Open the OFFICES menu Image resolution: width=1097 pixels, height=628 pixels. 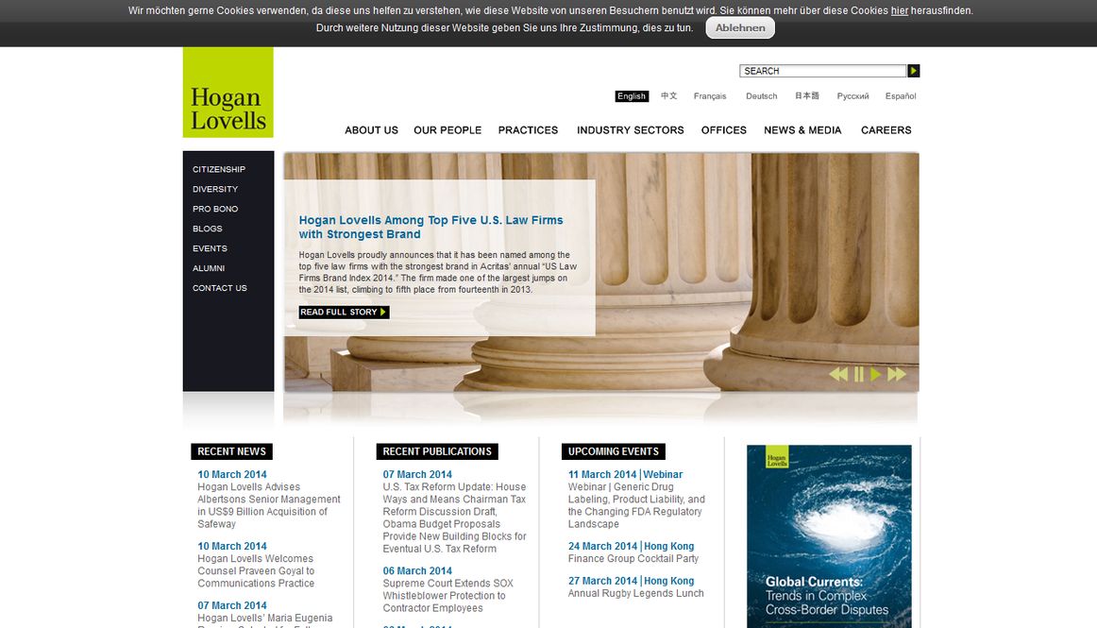(724, 130)
